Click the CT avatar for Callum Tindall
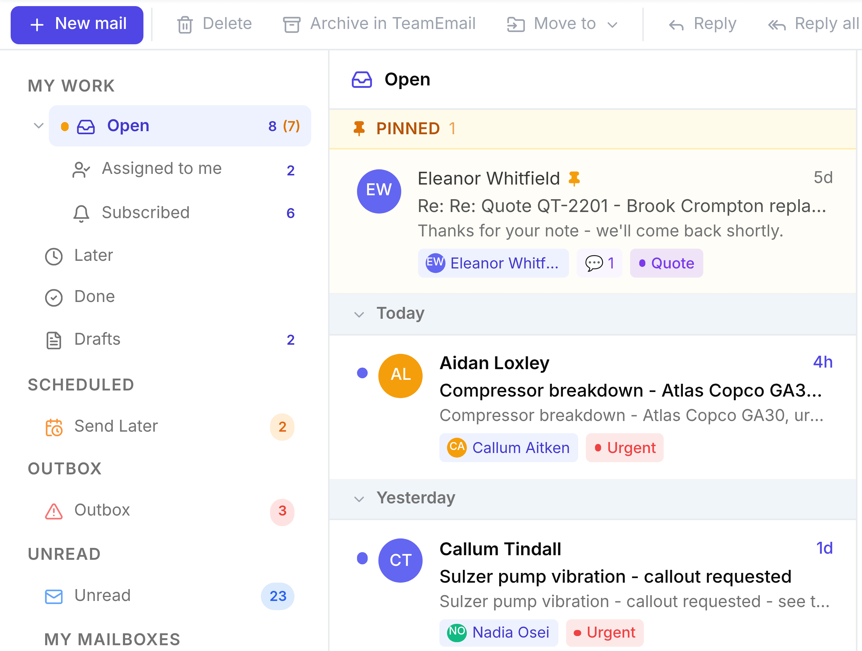862x651 pixels. [x=400, y=560]
